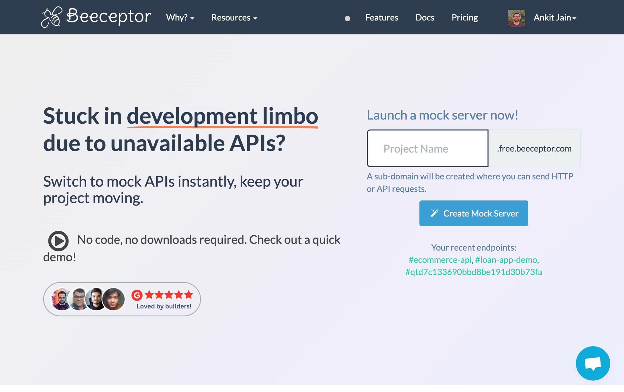This screenshot has height=392, width=624.
Task: Click the Beeceptor wordmark text
Action: click(x=108, y=16)
